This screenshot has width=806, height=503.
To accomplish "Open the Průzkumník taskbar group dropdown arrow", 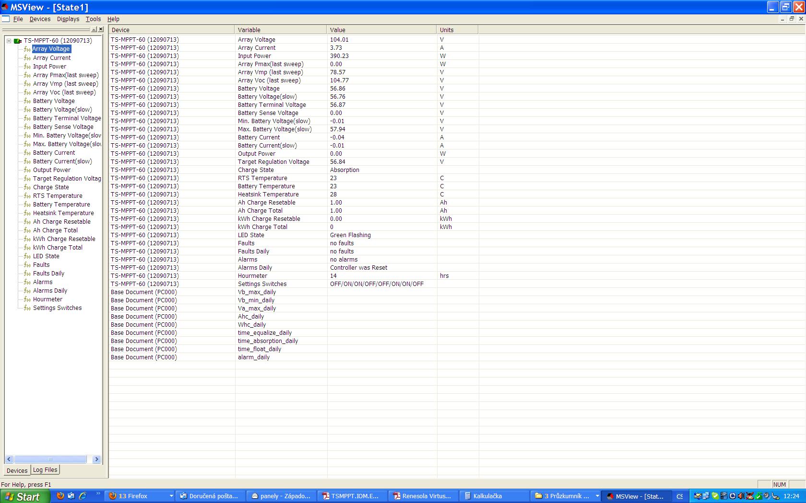I will pos(597,496).
